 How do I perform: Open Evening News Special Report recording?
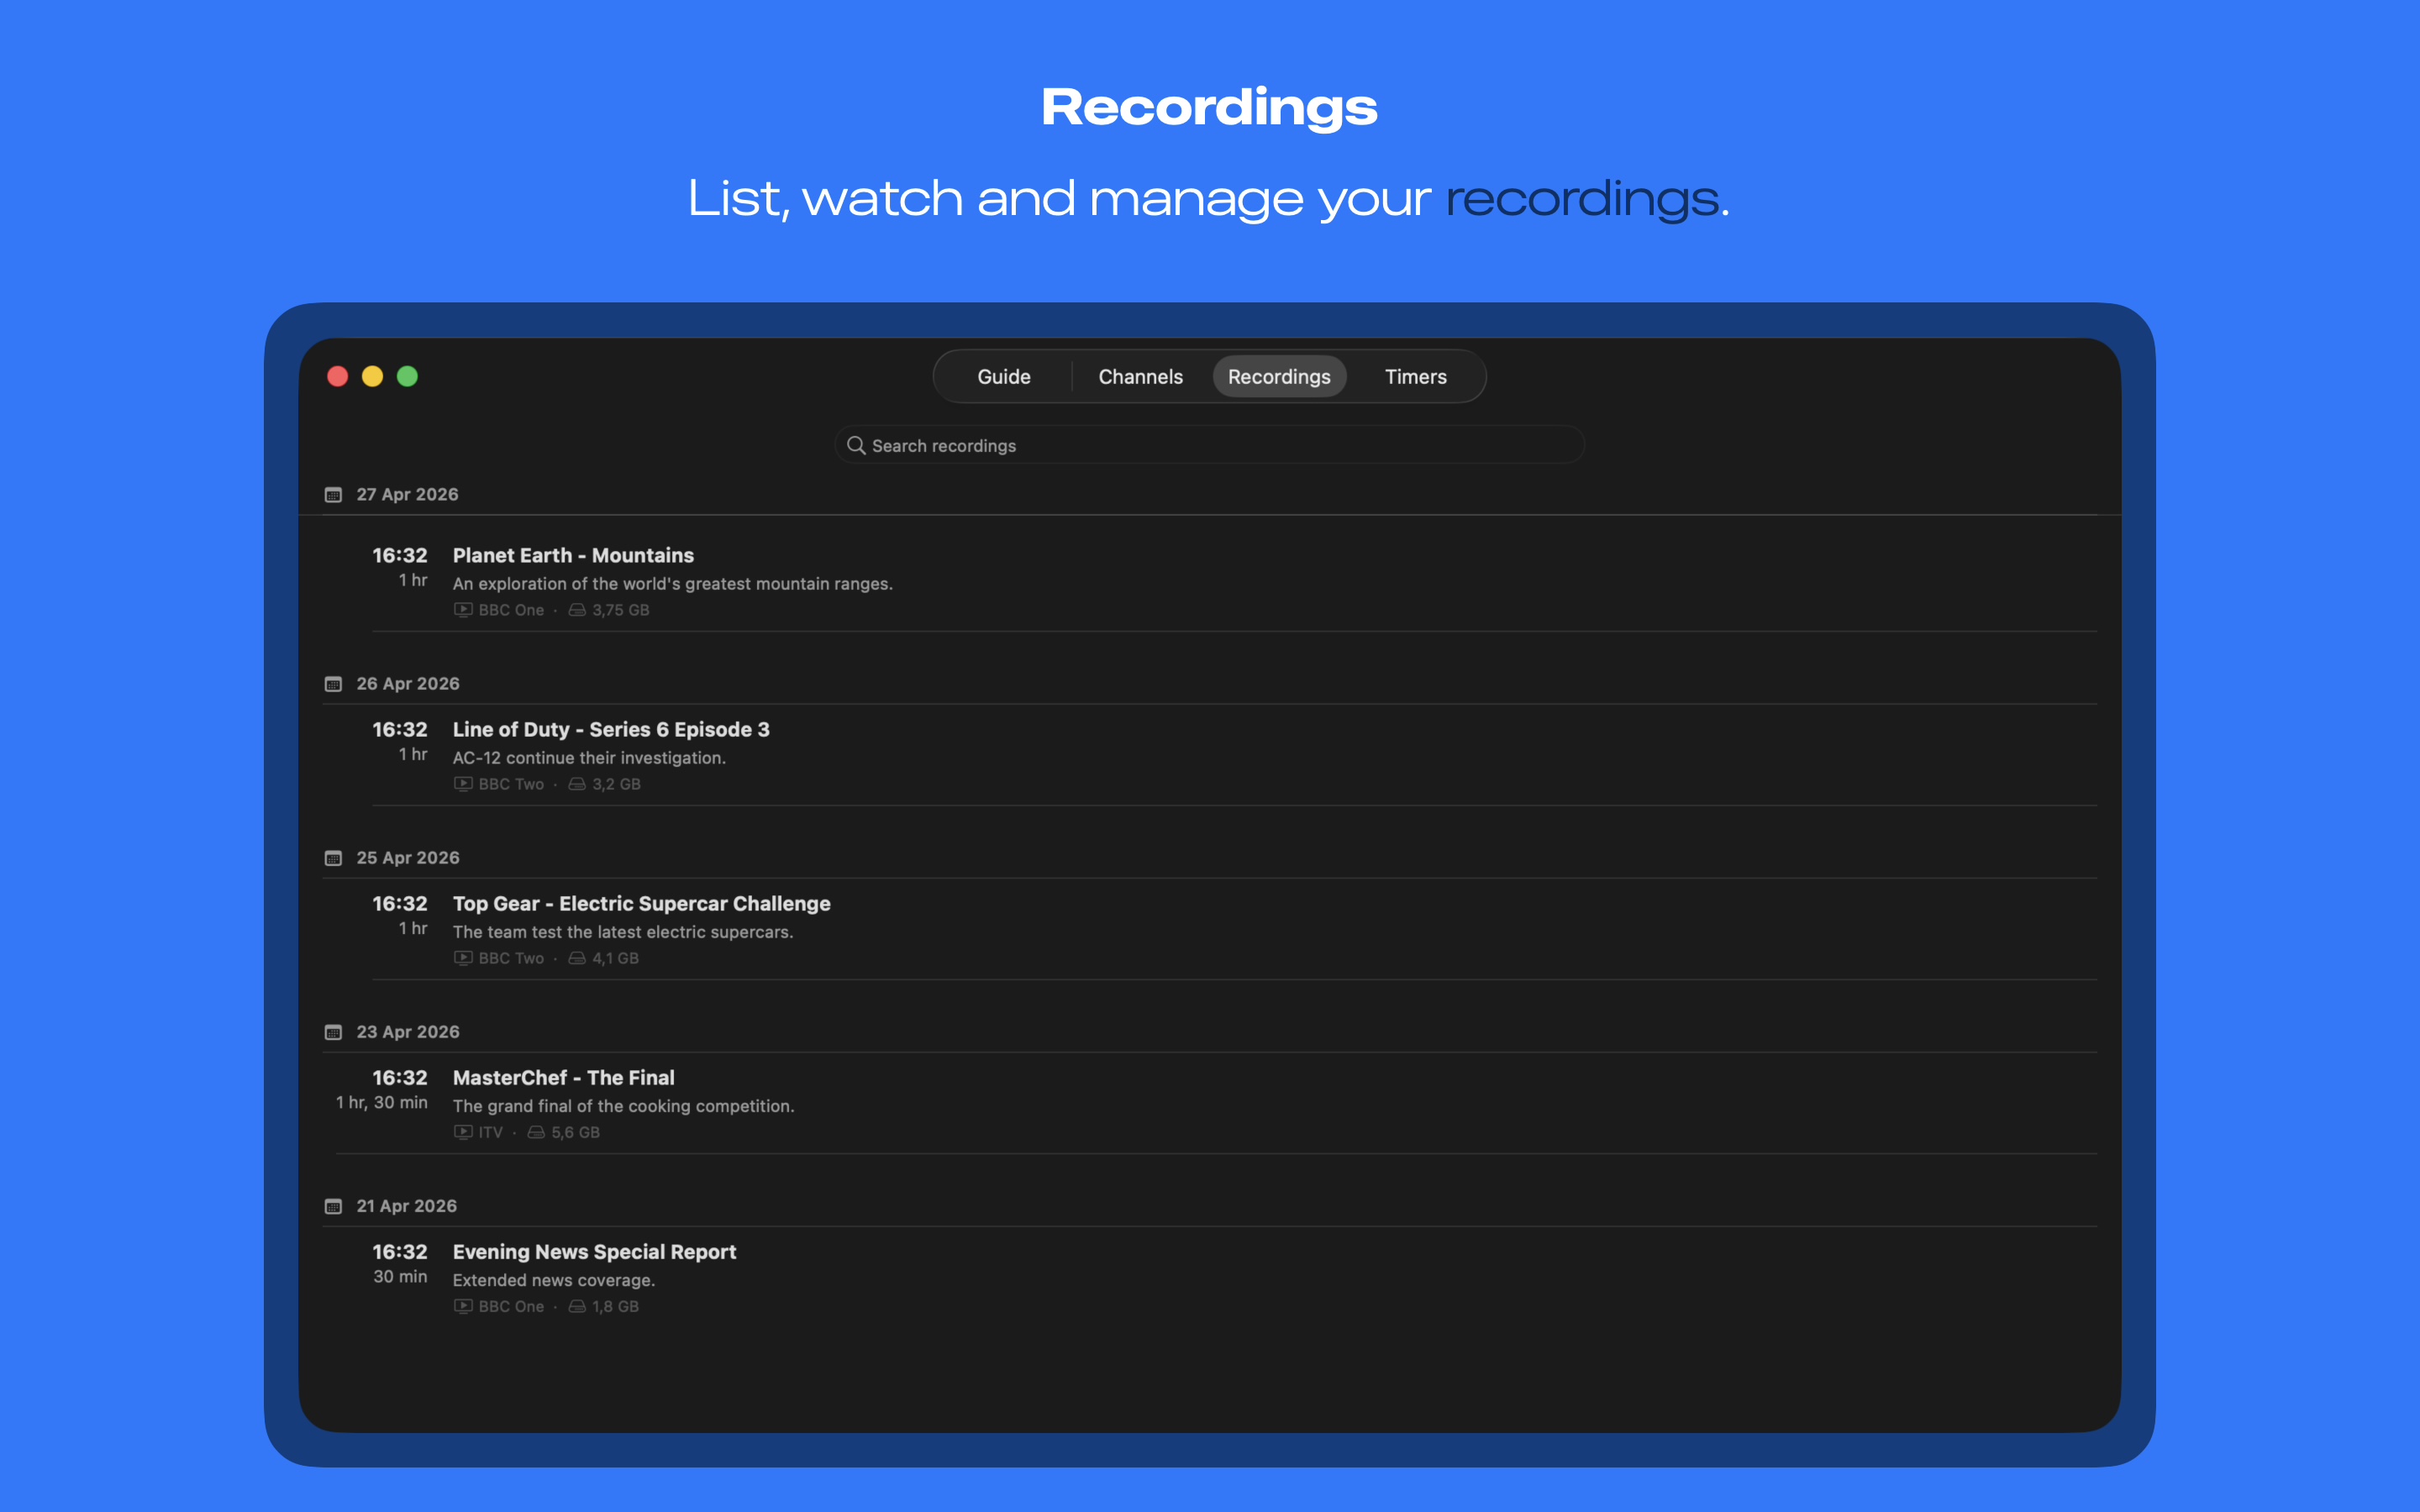pos(594,1251)
